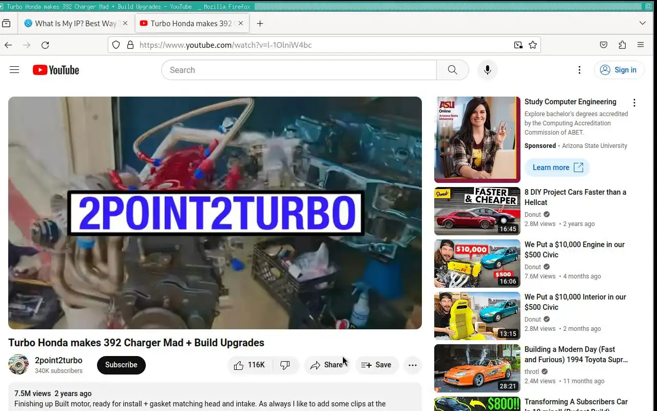
Task: Reload the current page
Action: click(x=45, y=45)
